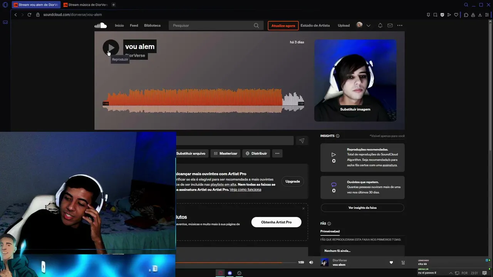This screenshot has width=493, height=277.
Task: Click Substituir arquivo button
Action: coord(191,154)
